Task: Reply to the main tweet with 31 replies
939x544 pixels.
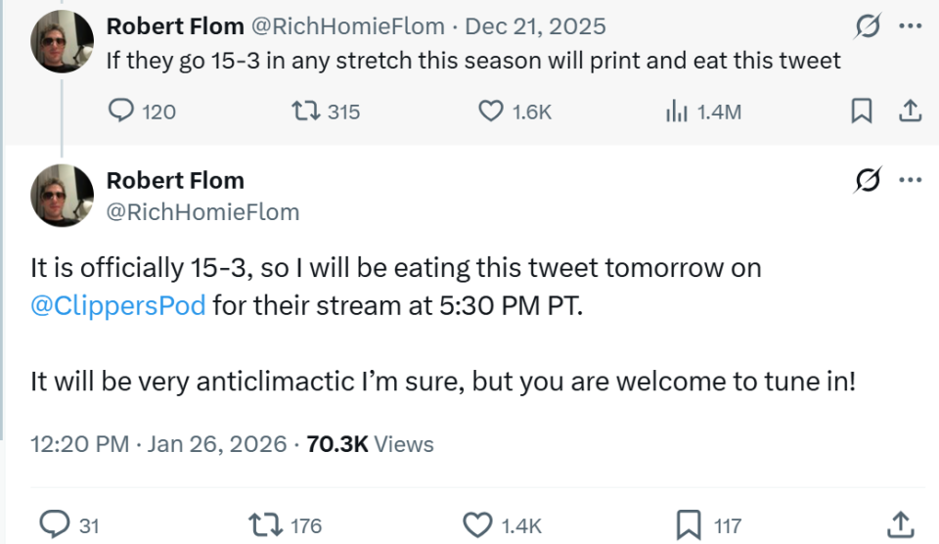Action: click(x=60, y=525)
